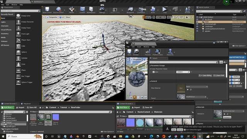Switch to the Sequencer tab

(x=27, y=104)
